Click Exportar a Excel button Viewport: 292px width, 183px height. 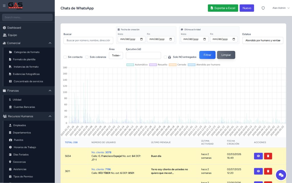[223, 8]
